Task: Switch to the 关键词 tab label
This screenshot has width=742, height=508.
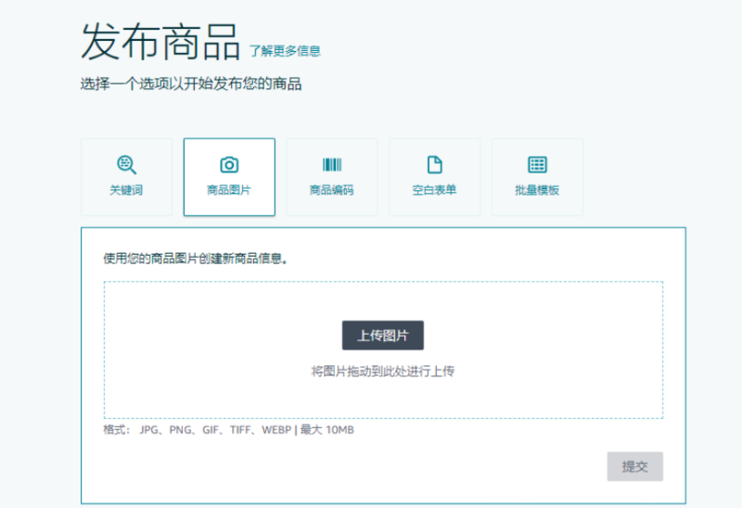Action: [126, 190]
